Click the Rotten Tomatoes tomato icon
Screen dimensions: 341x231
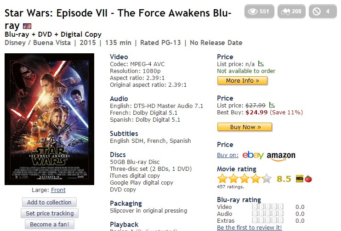308,179
